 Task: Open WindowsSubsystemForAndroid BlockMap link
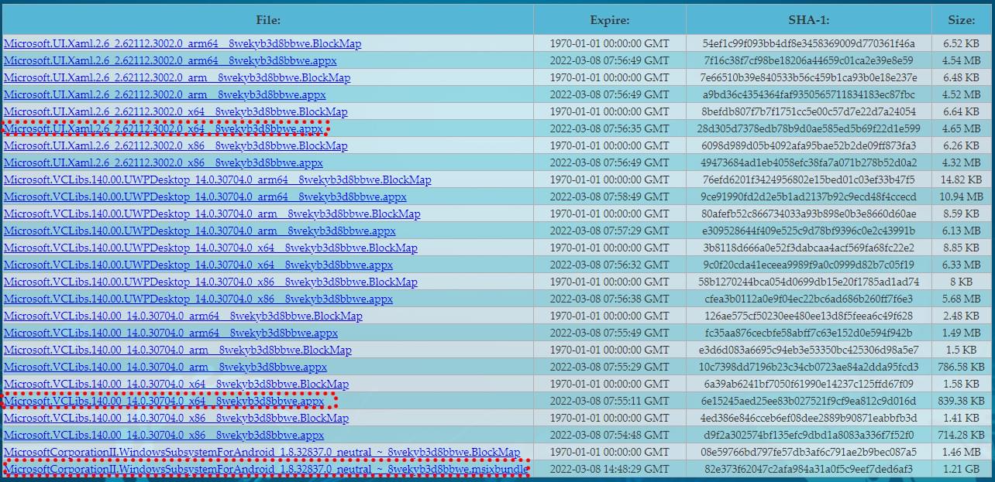(262, 453)
